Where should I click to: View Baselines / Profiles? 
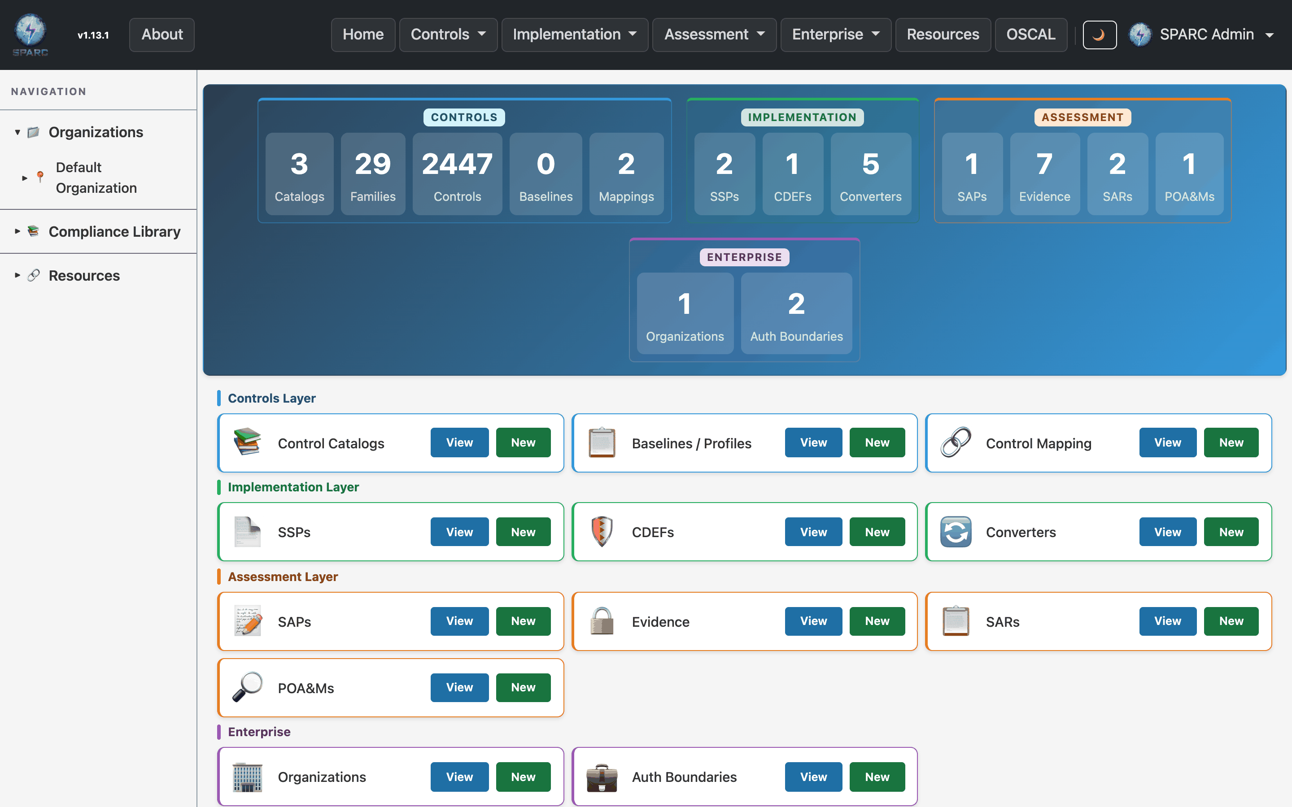(x=813, y=443)
